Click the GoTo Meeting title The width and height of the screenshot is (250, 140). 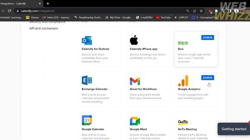(x=187, y=129)
